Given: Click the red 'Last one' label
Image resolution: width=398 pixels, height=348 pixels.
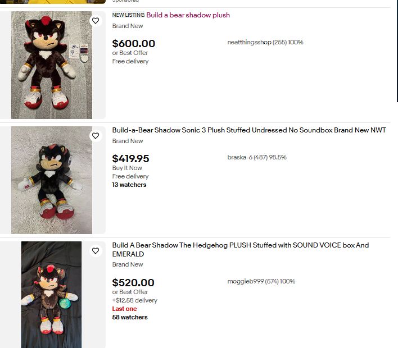Looking at the screenshot, I should pos(124,309).
